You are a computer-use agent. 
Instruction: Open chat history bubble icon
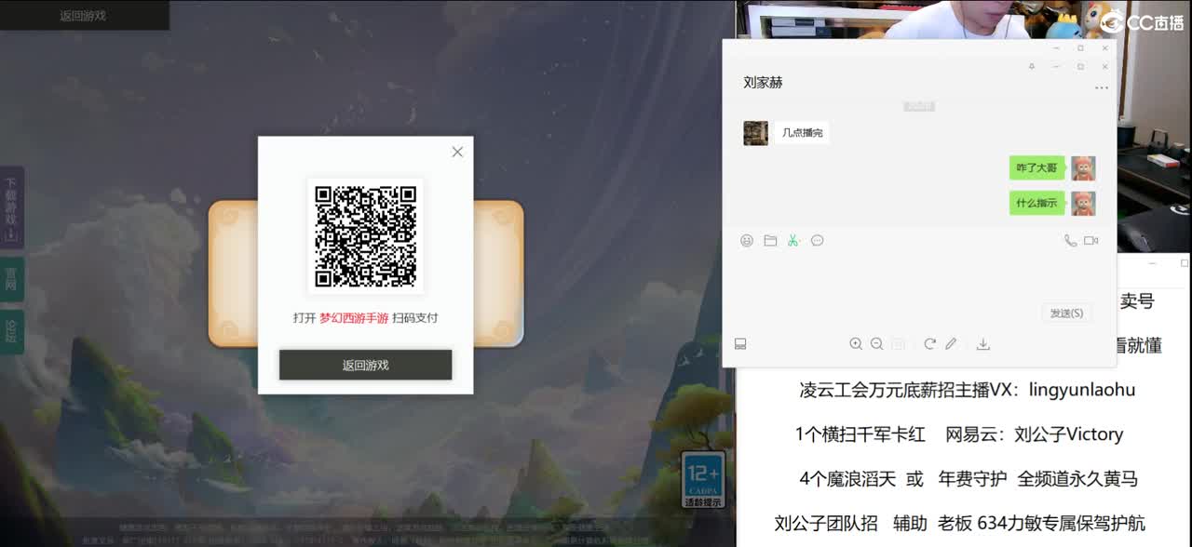818,241
